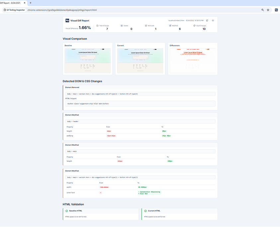Click the browser zoom magnifier icon

tap(262, 10)
